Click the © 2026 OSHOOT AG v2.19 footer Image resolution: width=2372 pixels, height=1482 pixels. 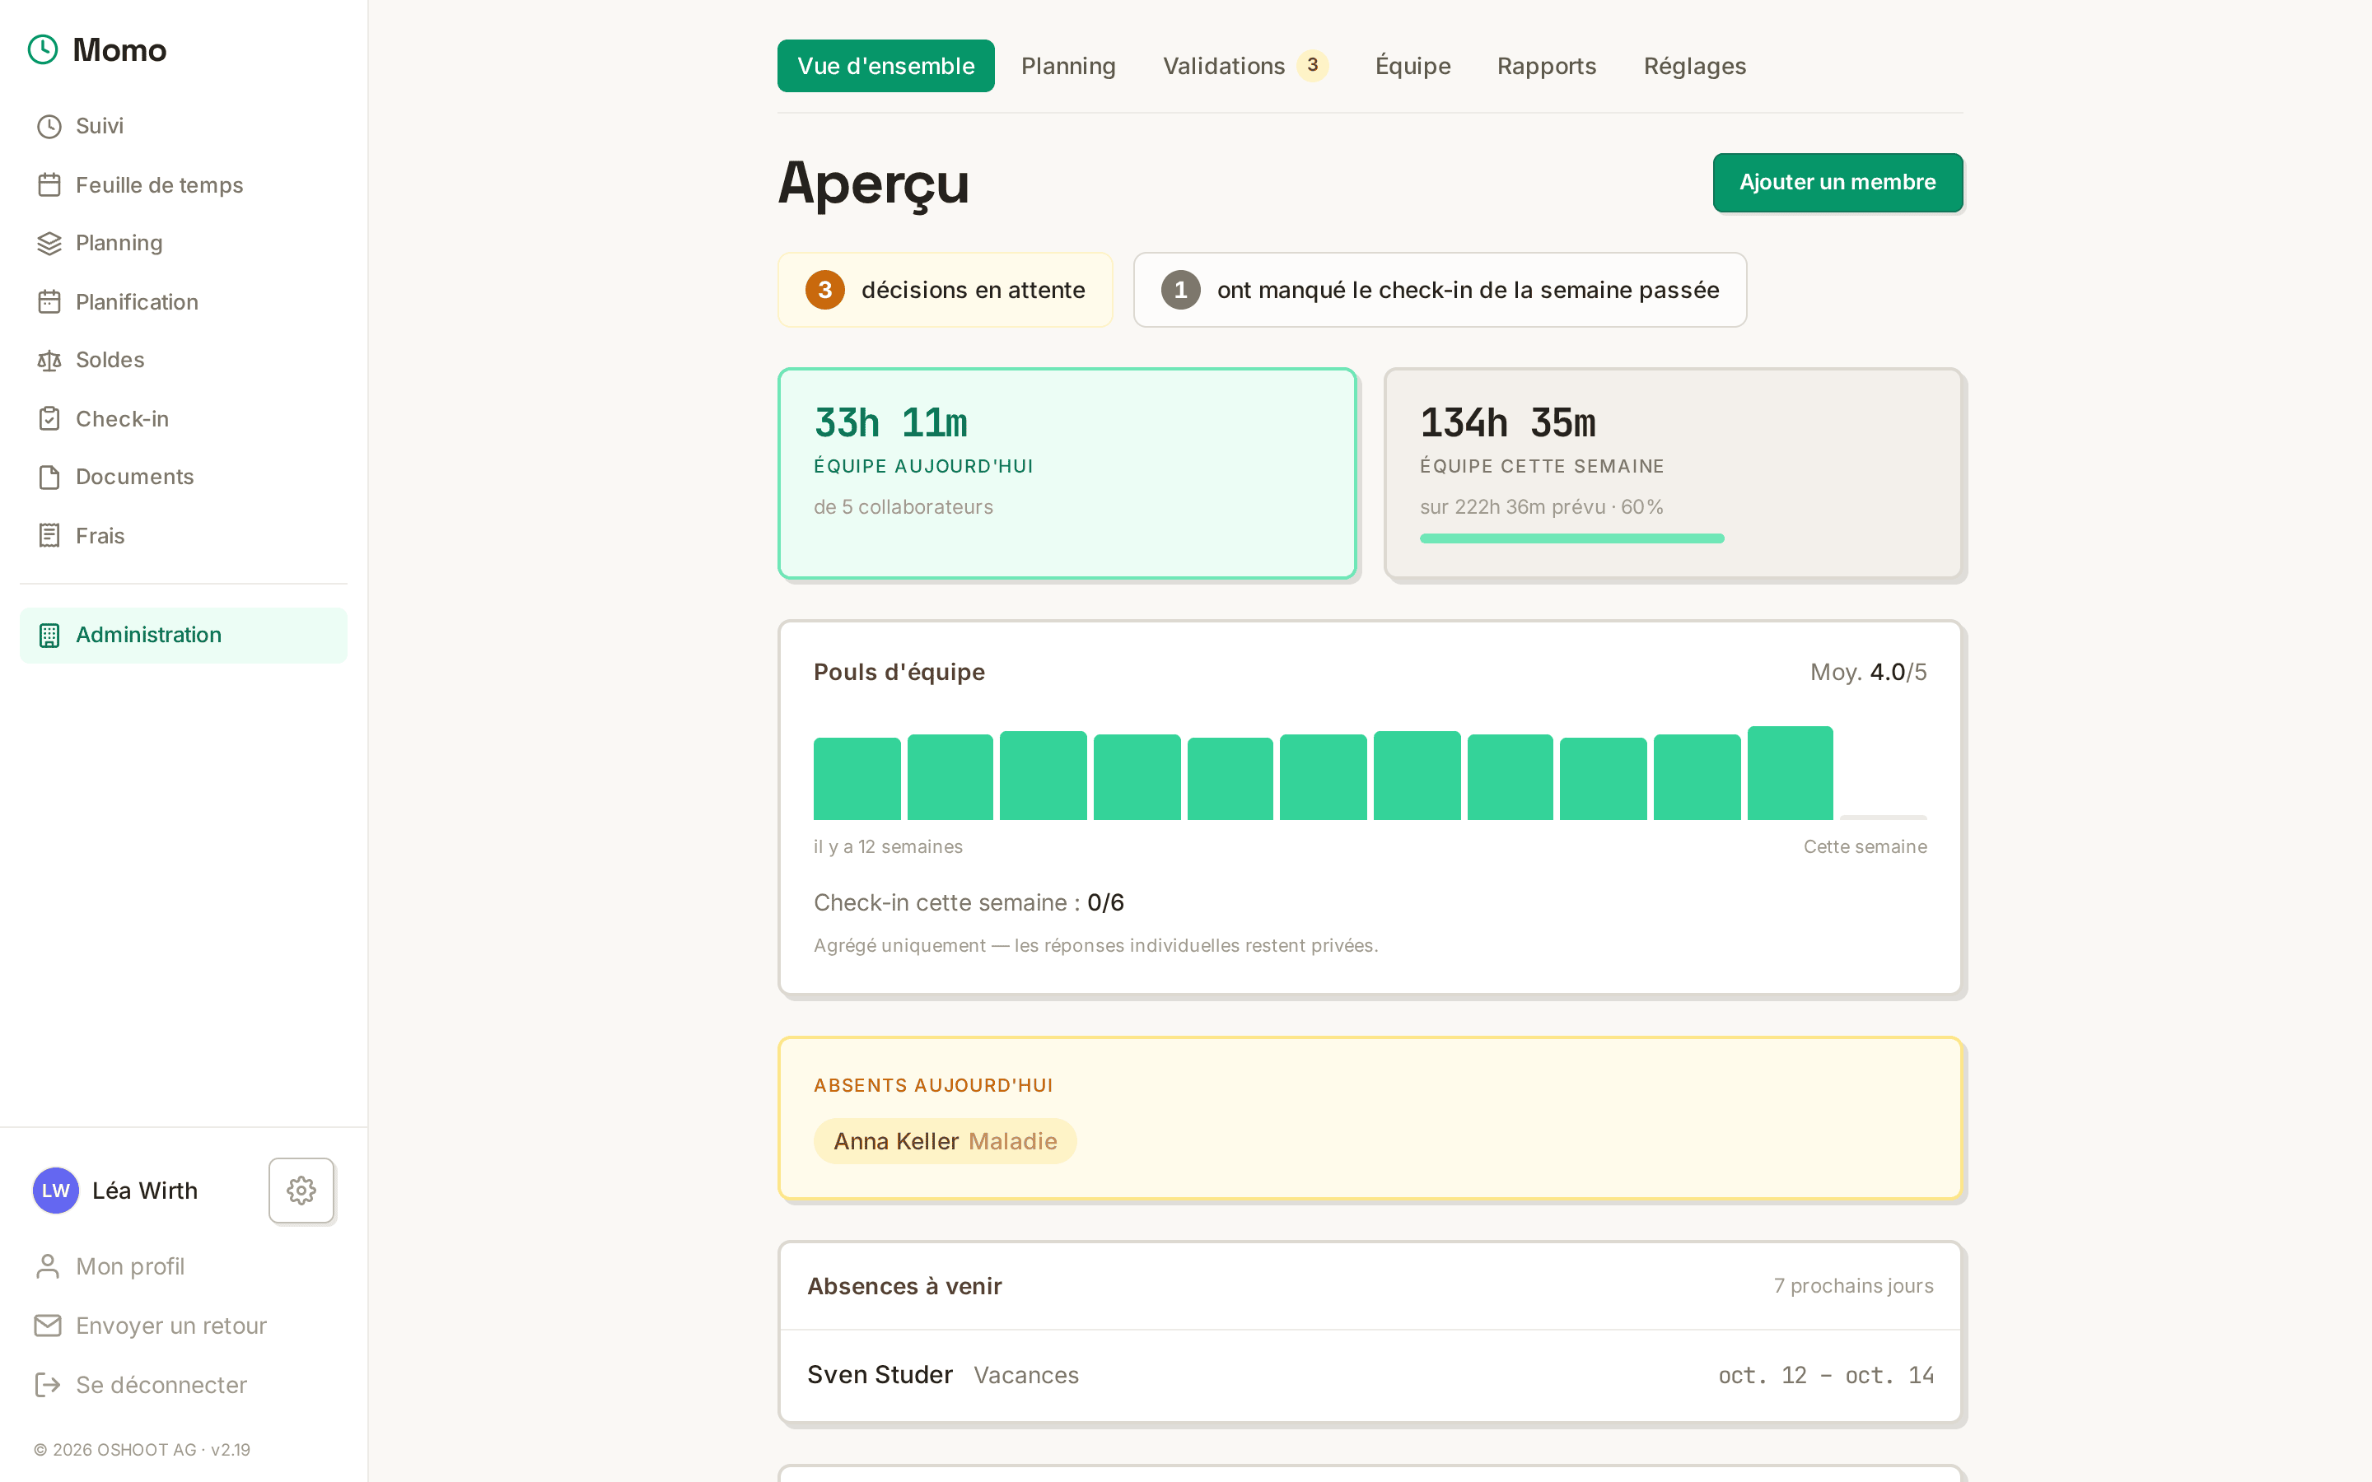pyautogui.click(x=142, y=1449)
